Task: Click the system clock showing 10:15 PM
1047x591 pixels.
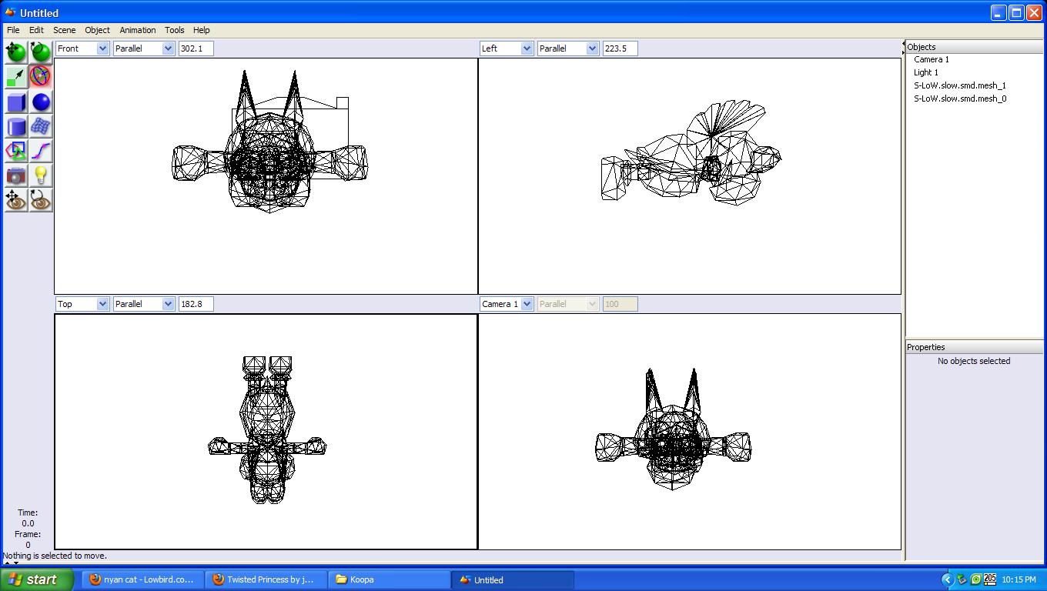Action: (x=1019, y=580)
